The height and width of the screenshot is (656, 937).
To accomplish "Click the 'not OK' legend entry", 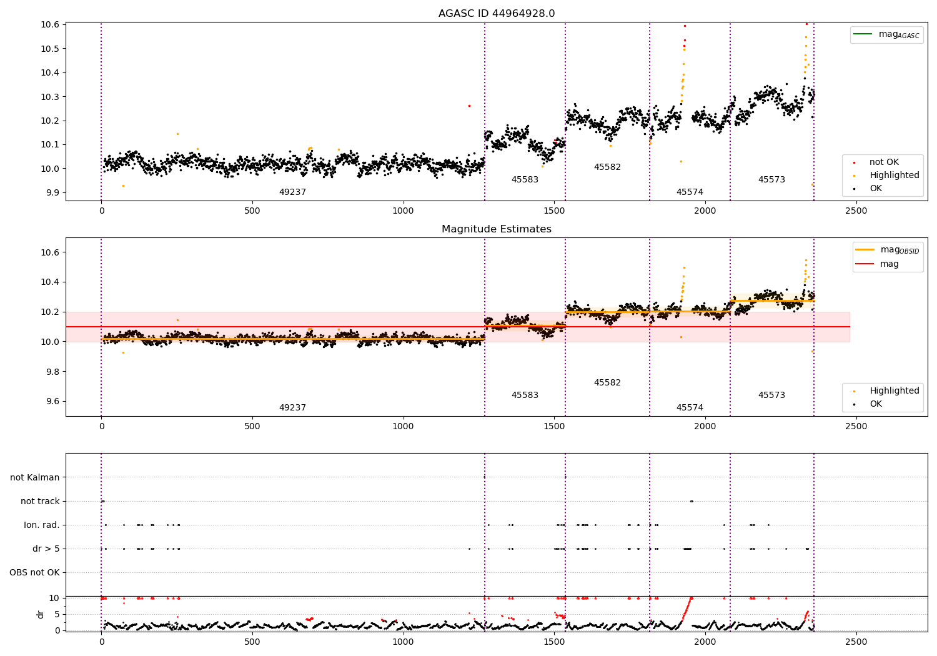I will [877, 162].
